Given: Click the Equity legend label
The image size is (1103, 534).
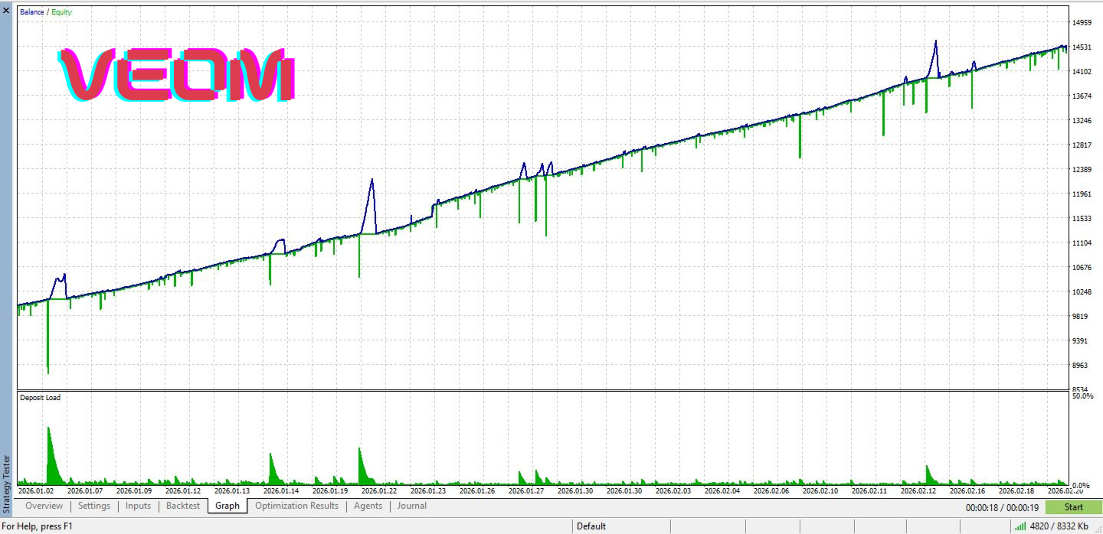Looking at the screenshot, I should (x=62, y=12).
